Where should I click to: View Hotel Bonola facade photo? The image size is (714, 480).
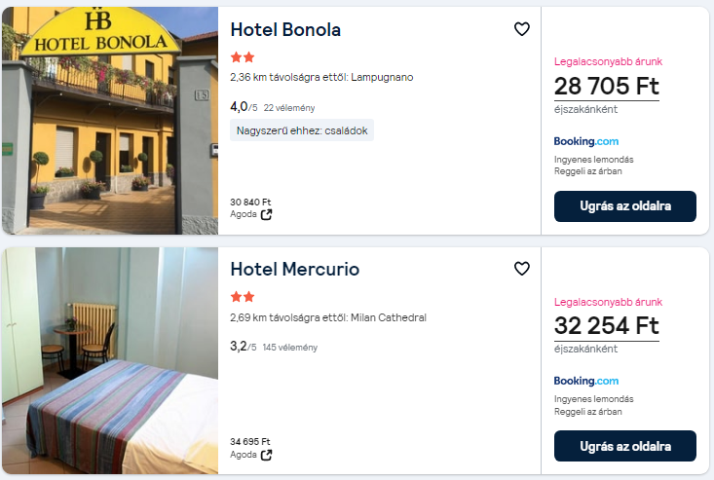tap(109, 121)
